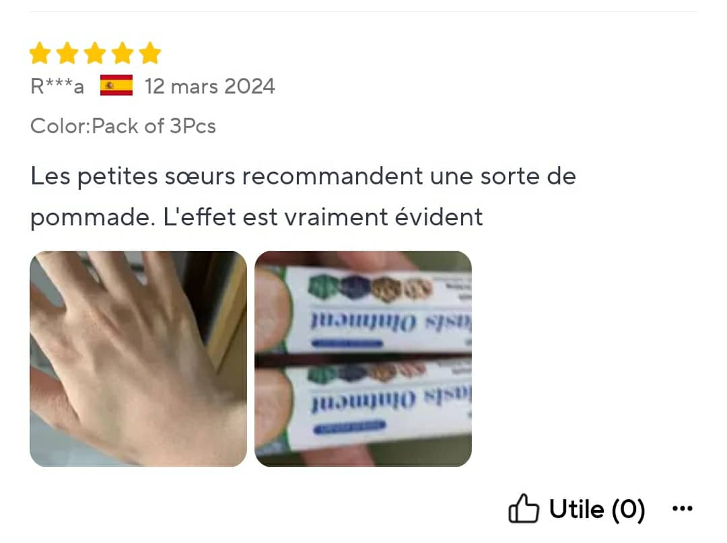The height and width of the screenshot is (543, 727).
Task: Click the upper ointment tube in the photo
Action: coord(371,310)
